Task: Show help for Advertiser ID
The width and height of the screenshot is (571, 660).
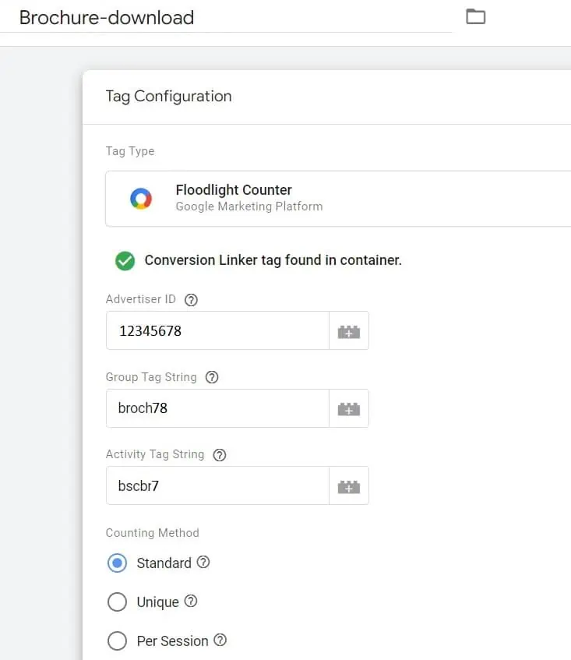Action: (x=192, y=300)
